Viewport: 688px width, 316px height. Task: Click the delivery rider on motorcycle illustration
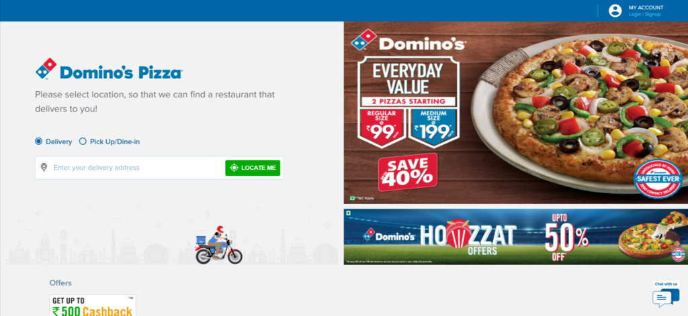point(219,246)
